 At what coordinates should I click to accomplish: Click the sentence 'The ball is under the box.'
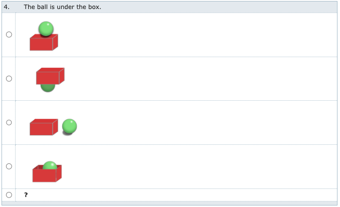pyautogui.click(x=62, y=7)
